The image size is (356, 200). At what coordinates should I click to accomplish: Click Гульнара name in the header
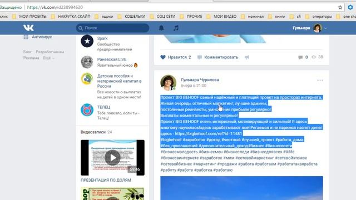pos(301,28)
